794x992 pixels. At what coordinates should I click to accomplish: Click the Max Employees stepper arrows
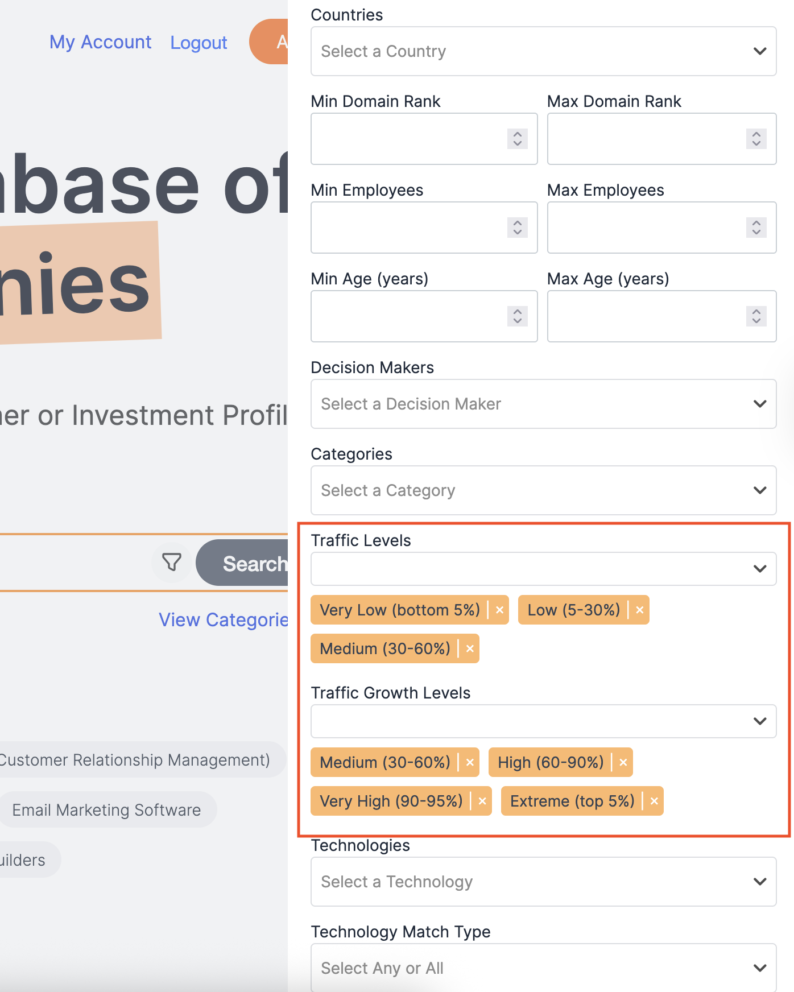click(756, 228)
